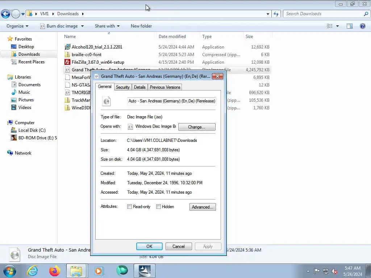371x278 pixels.
Task: Click the volume muted tray icon
Action: (x=334, y=271)
